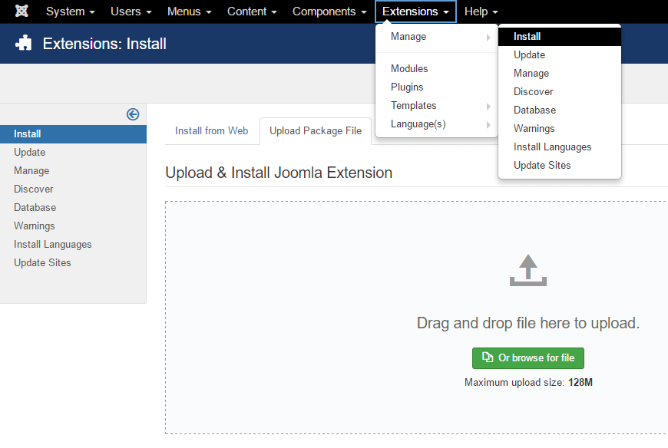The image size is (668, 448).
Task: Choose Install Languages in flyout submenu
Action: tap(560, 147)
